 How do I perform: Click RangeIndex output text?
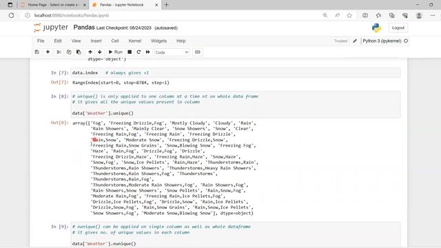pos(121,83)
